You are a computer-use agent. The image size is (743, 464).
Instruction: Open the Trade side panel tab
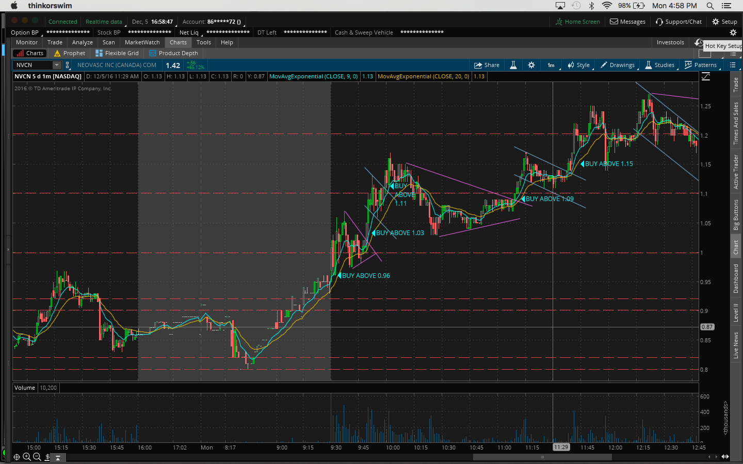point(736,84)
